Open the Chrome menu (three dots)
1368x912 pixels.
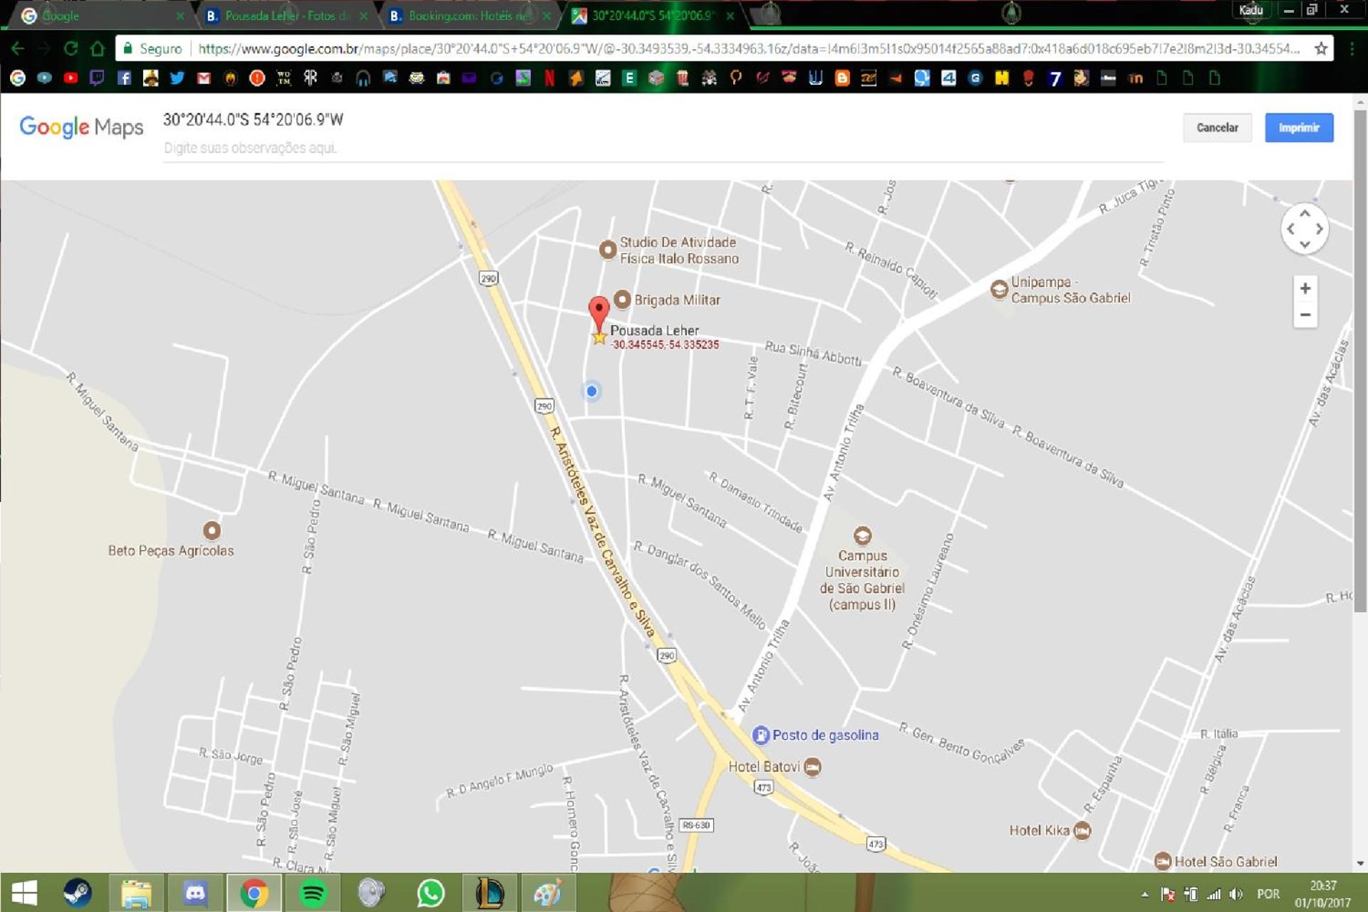pos(1352,48)
